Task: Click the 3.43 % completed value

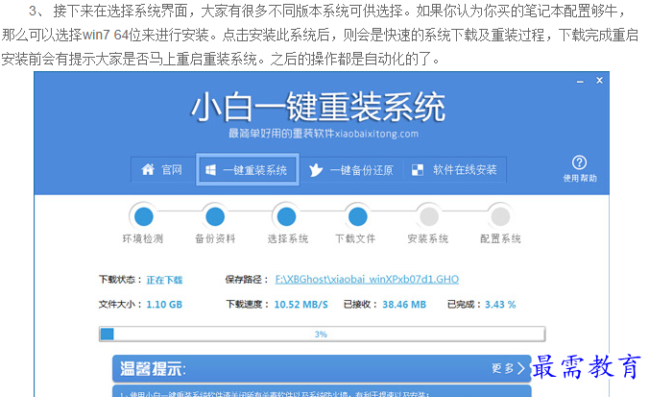Action: click(500, 305)
